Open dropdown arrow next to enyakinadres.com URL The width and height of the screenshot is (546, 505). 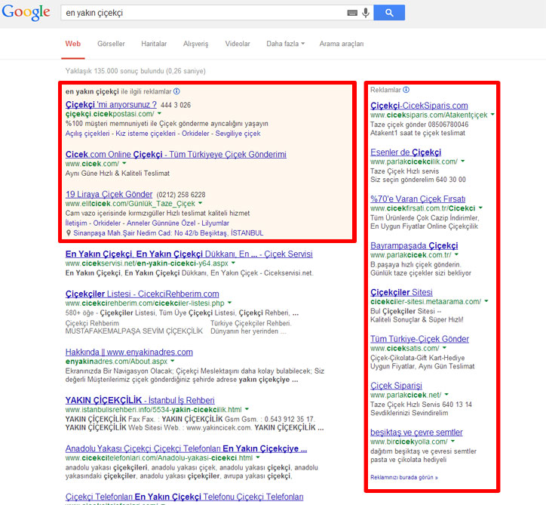[x=173, y=361]
